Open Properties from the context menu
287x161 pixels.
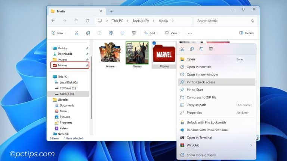point(216,113)
